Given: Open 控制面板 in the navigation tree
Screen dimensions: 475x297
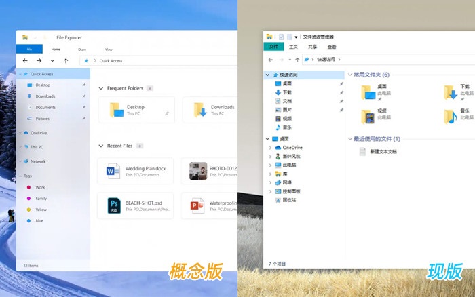Looking at the screenshot, I should (292, 191).
